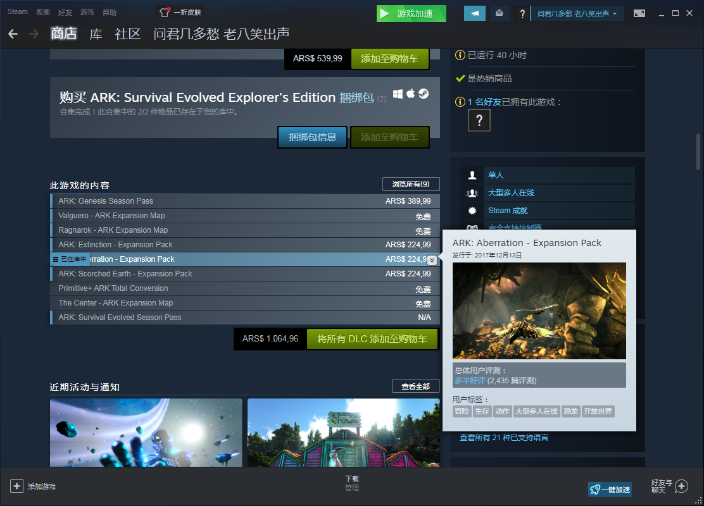Open the 大型多人在线 category link

point(511,193)
